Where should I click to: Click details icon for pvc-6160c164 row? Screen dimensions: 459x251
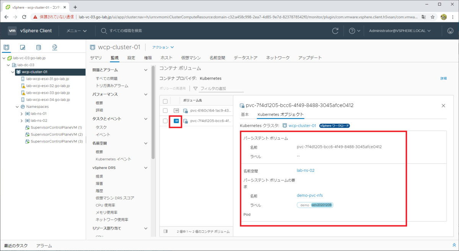pyautogui.click(x=176, y=111)
